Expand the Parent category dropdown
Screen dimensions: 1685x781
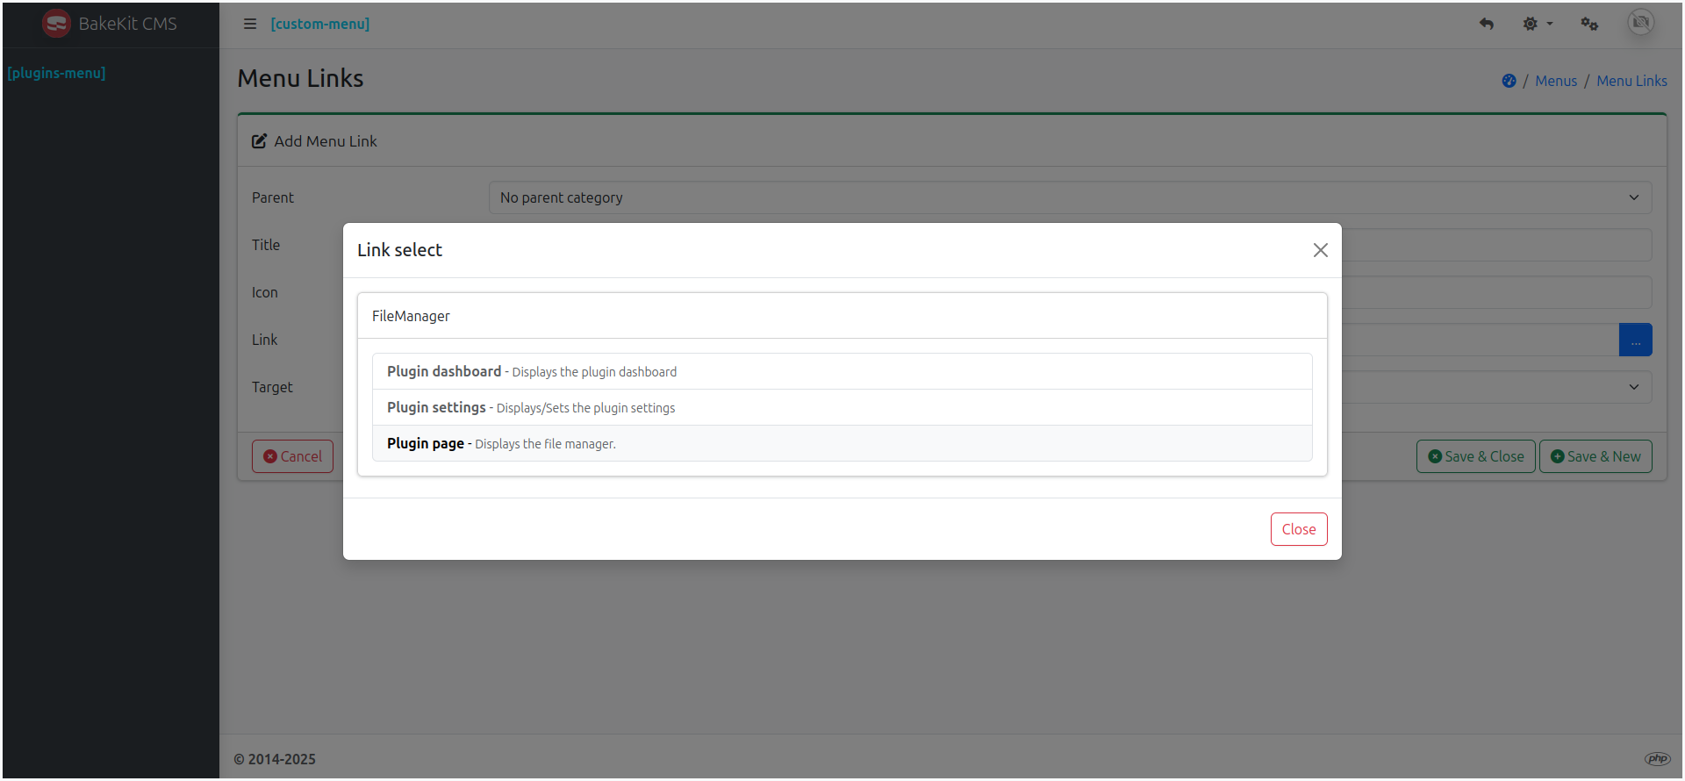pyautogui.click(x=1070, y=197)
